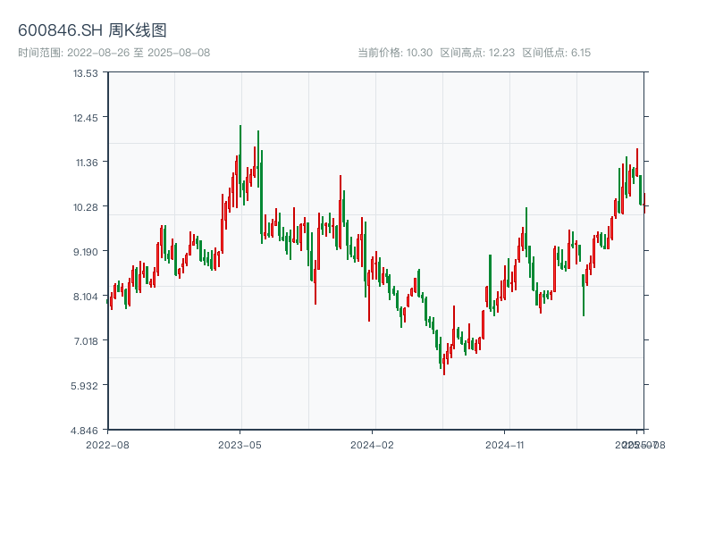Click the 11.36 y-axis price label
The width and height of the screenshot is (715, 536).
click(86, 163)
